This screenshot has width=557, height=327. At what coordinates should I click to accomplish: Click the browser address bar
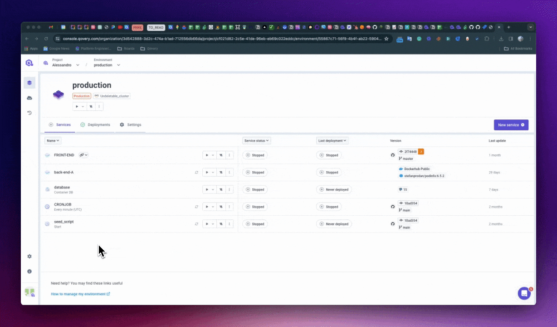[x=222, y=39]
